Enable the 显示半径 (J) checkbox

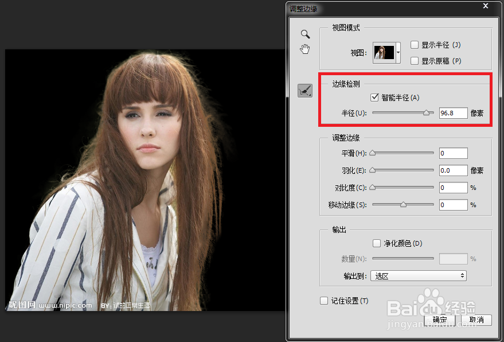(x=415, y=45)
